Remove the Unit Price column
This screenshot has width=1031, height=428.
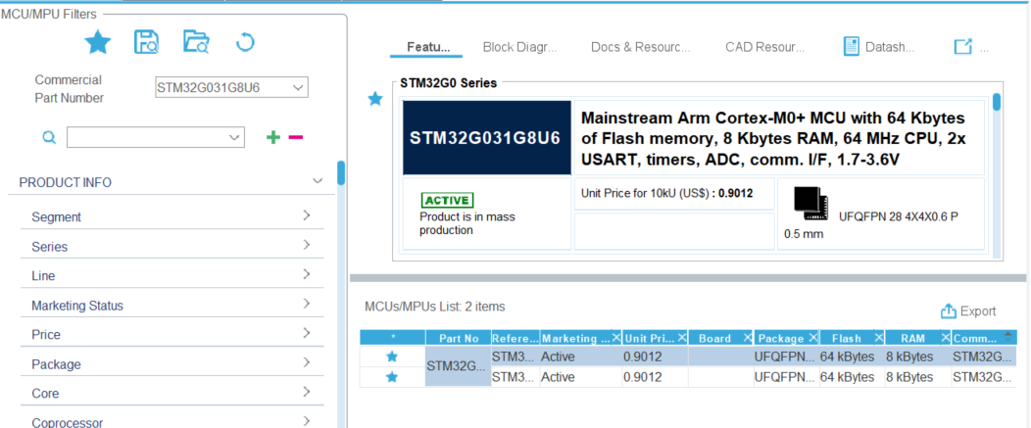click(x=682, y=338)
